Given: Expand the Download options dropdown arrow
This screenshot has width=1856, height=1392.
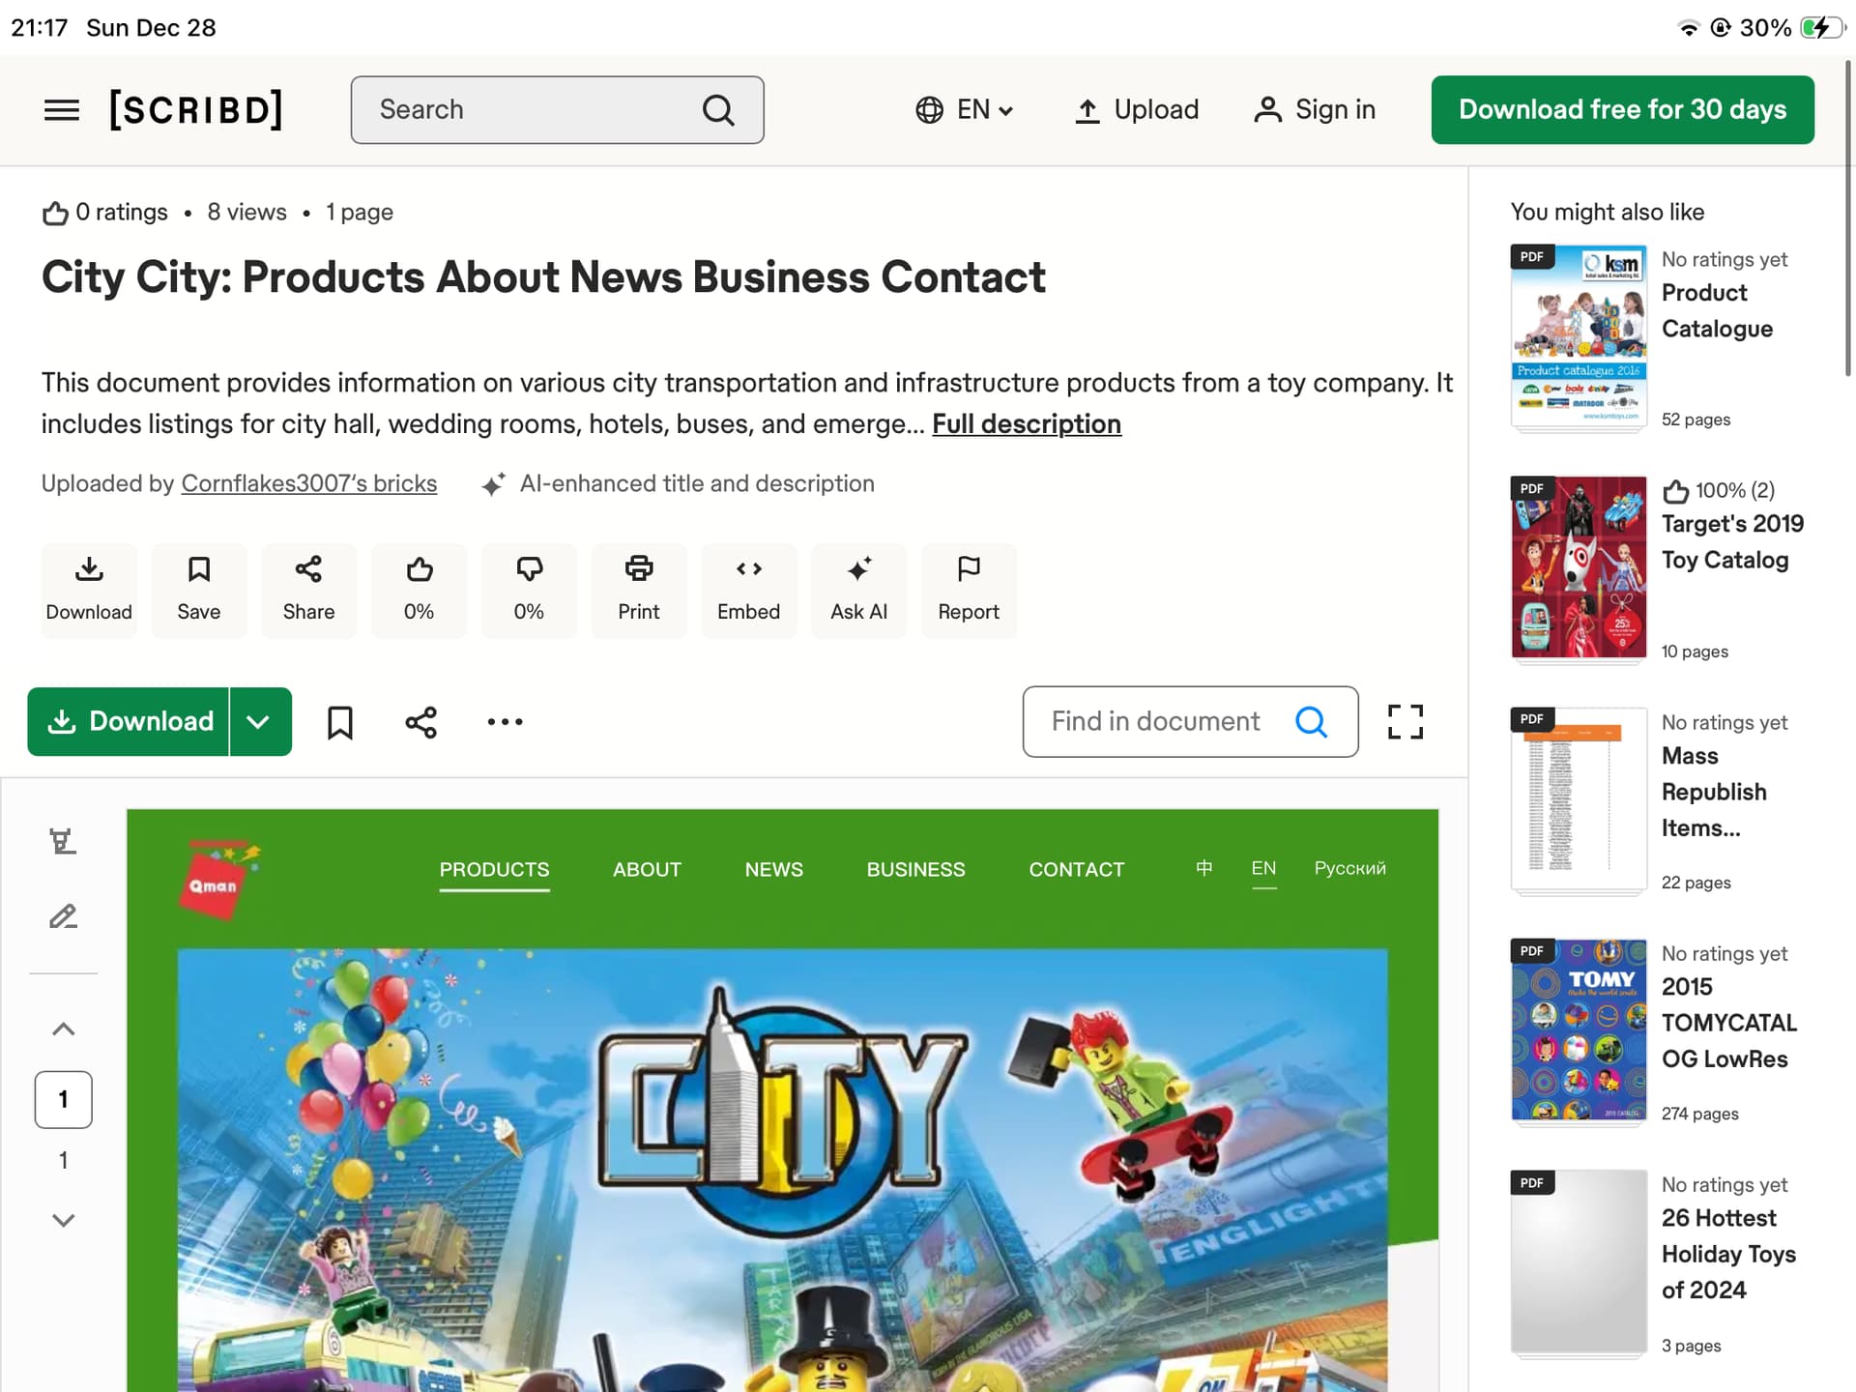Looking at the screenshot, I should 258,722.
